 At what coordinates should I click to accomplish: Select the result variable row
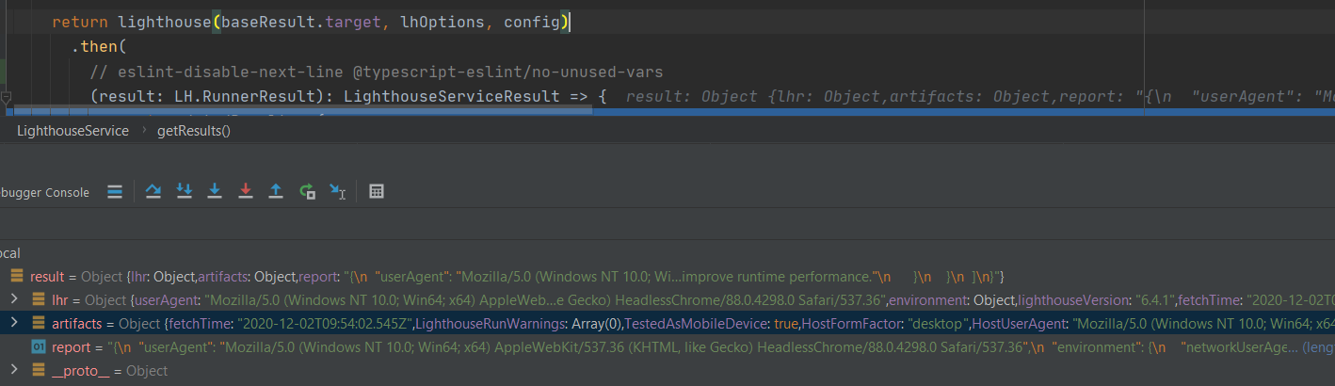coord(667,277)
